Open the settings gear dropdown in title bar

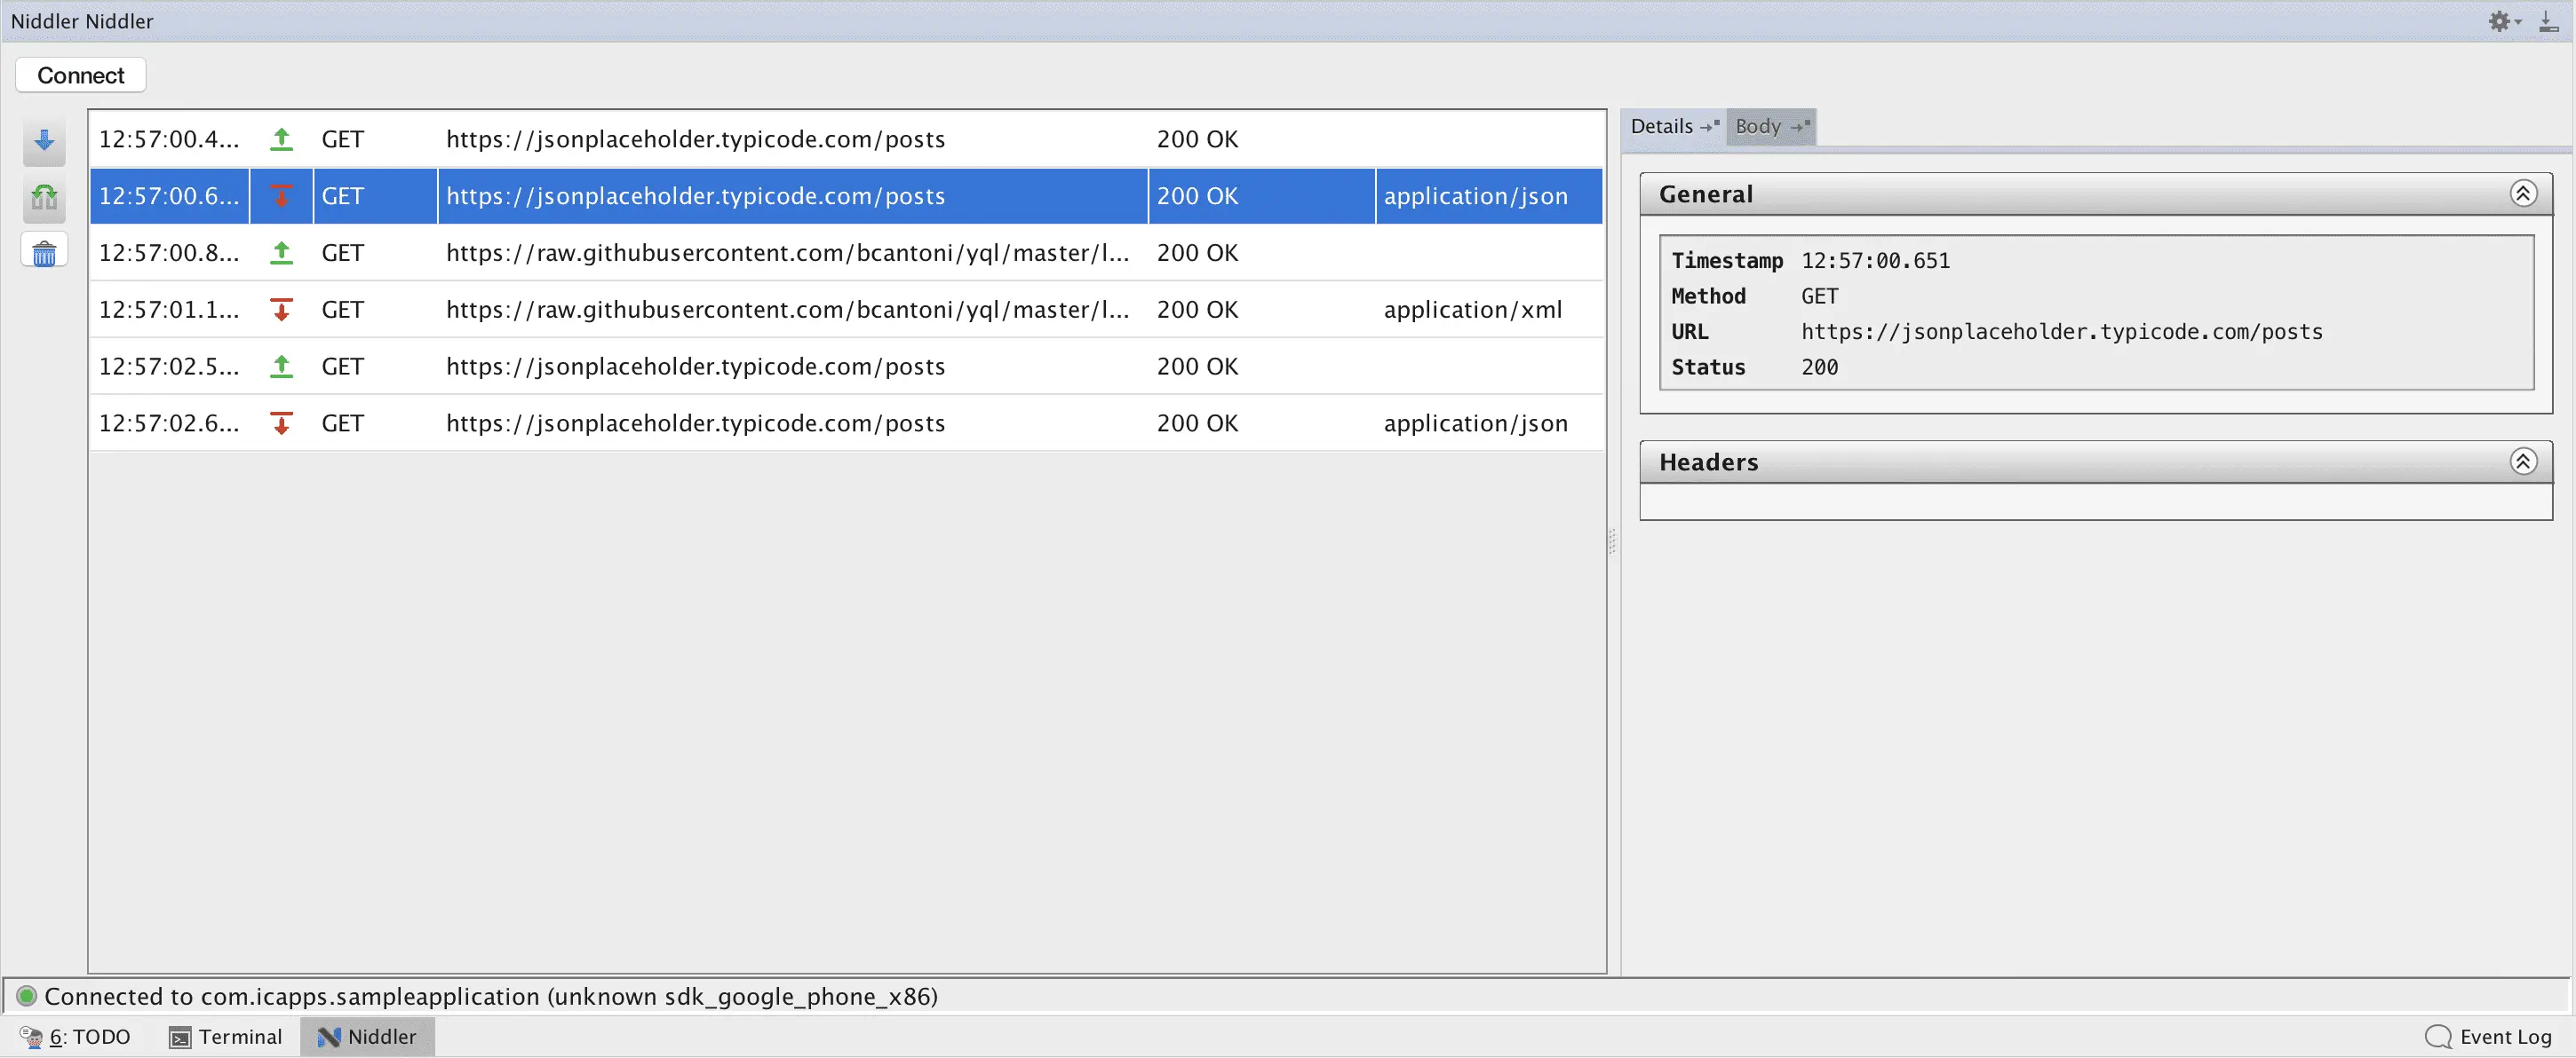pyautogui.click(x=2503, y=21)
